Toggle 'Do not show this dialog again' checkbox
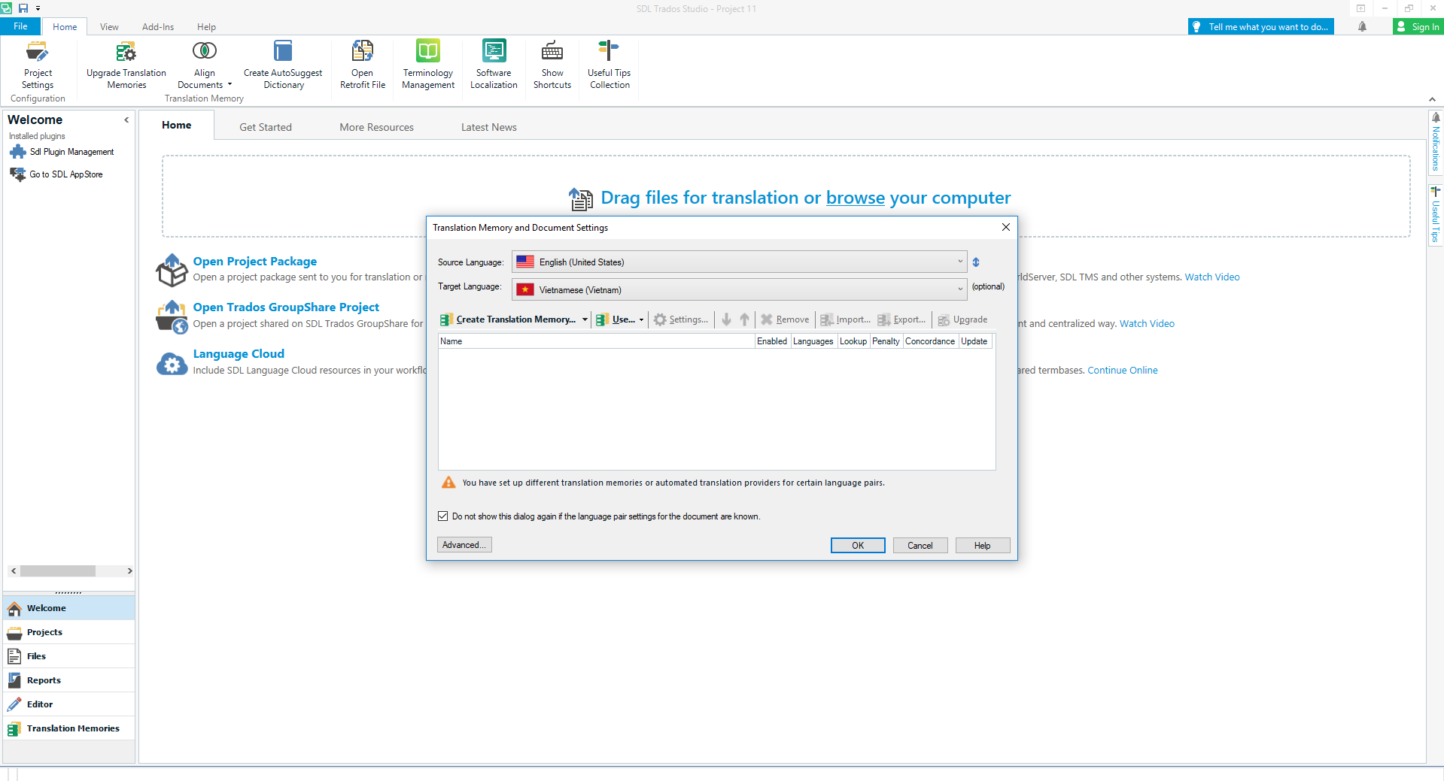This screenshot has width=1444, height=781. 443,516
